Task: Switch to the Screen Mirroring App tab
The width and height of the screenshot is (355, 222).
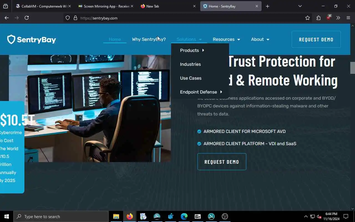Action: point(104,6)
